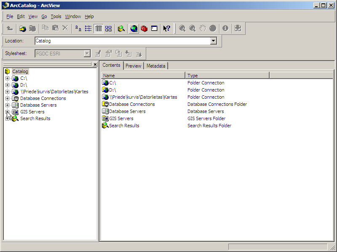Screen dimensions: 337x252
Task: Open the Tools menu
Action: pos(56,16)
